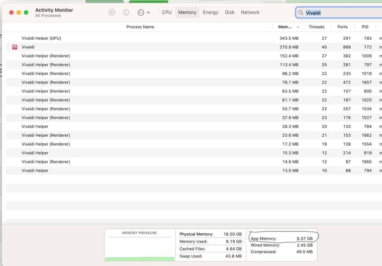This screenshot has height=266, width=382.
Task: Select Vivaldi Helper (Renderer) using 86.2 MB
Action: (x=194, y=73)
